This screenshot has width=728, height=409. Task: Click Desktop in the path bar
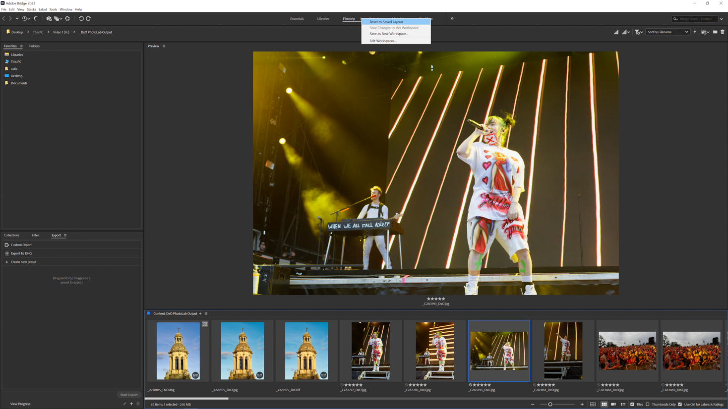17,32
